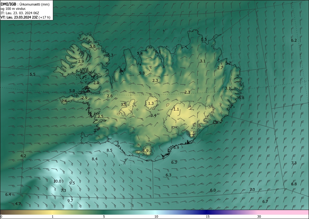
Task: Click the 1.9 value on Mýrdalsjökull glacier
Action: [x=146, y=151]
